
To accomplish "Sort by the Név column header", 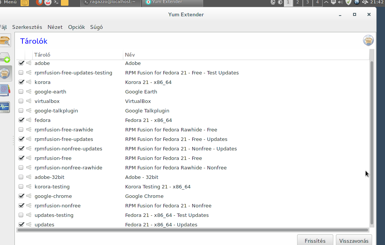I will tap(246, 55).
